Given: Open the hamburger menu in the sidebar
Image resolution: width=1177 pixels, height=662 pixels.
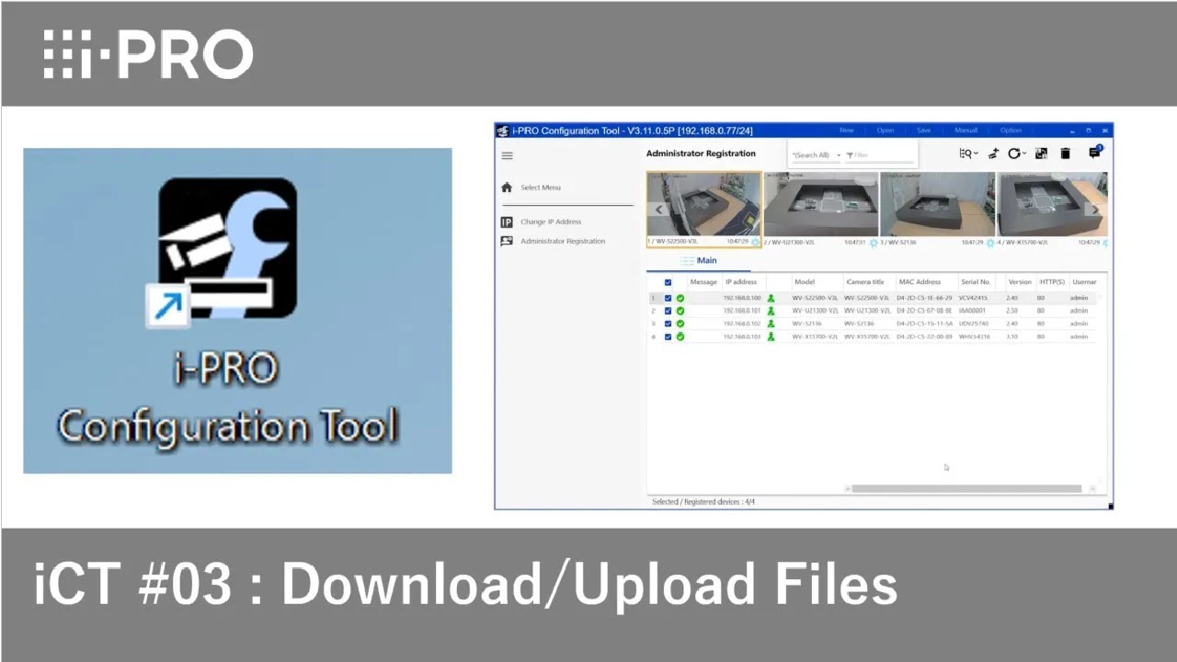Looking at the screenshot, I should [x=507, y=155].
